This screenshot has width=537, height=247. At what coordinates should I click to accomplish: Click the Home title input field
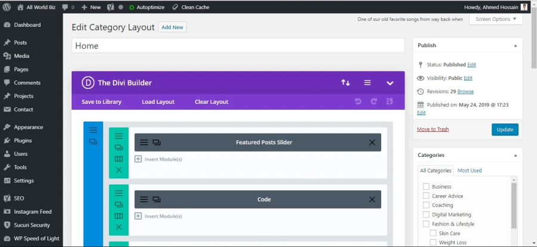[x=238, y=45]
